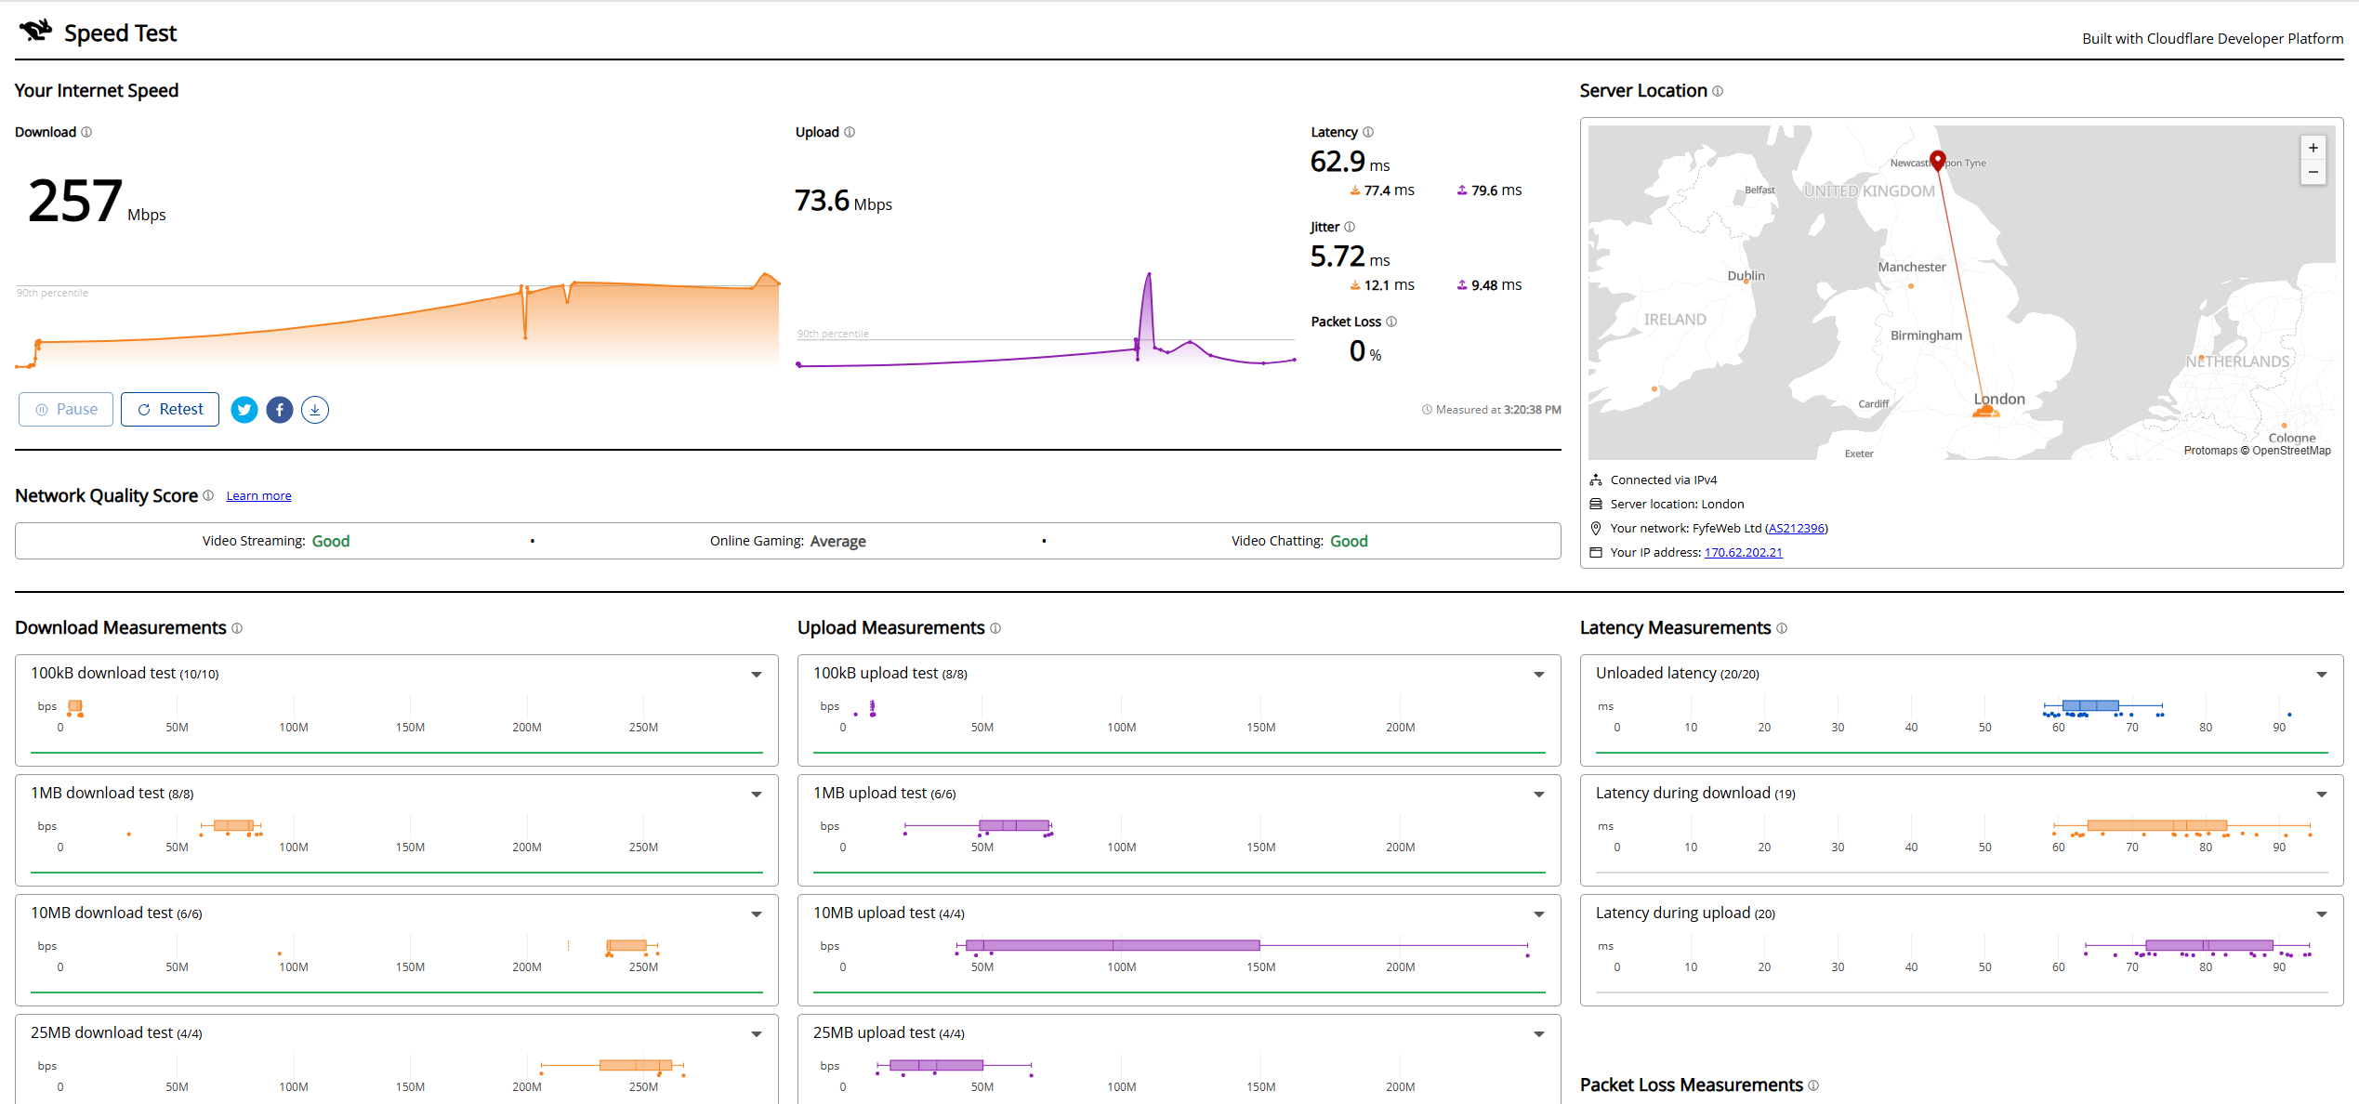Open the Latency info icon
The image size is (2359, 1104).
(x=1368, y=132)
